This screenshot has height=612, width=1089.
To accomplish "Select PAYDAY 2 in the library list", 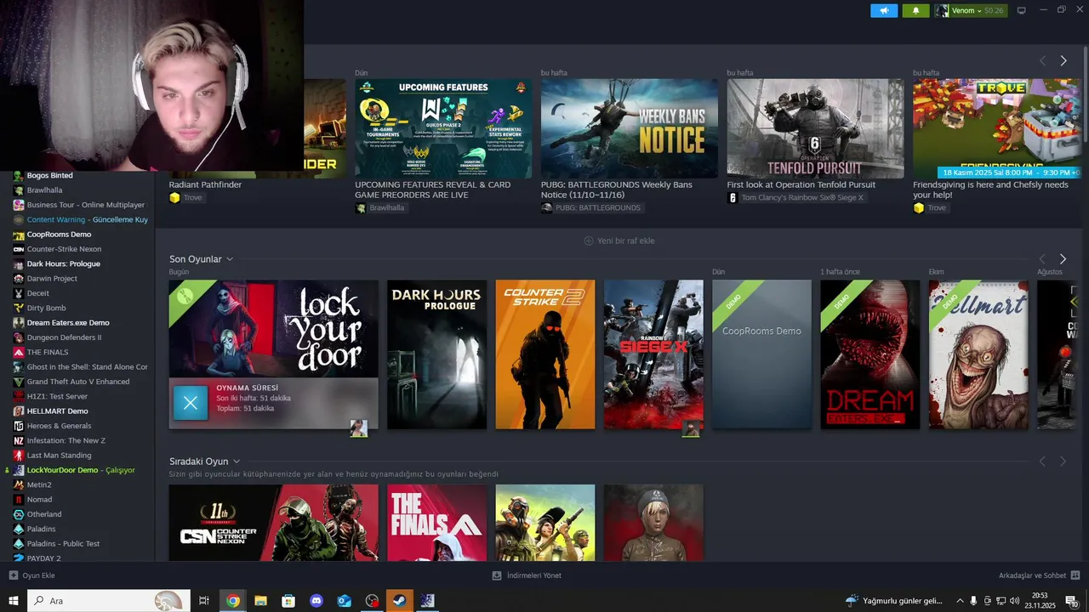I will tap(44, 558).
